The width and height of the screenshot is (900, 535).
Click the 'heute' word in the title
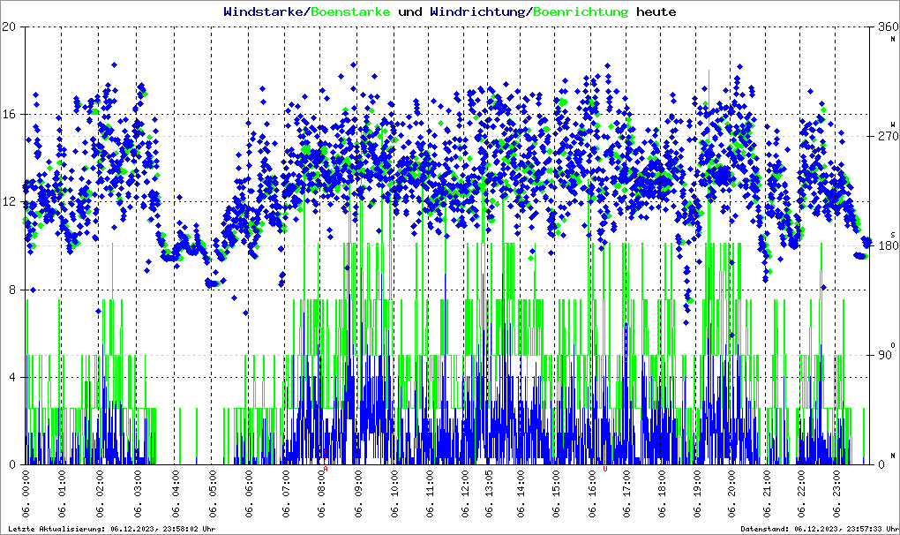coord(656,11)
